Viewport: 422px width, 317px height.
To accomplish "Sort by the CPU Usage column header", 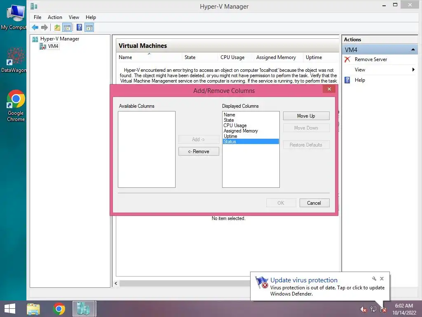I will click(x=235, y=57).
